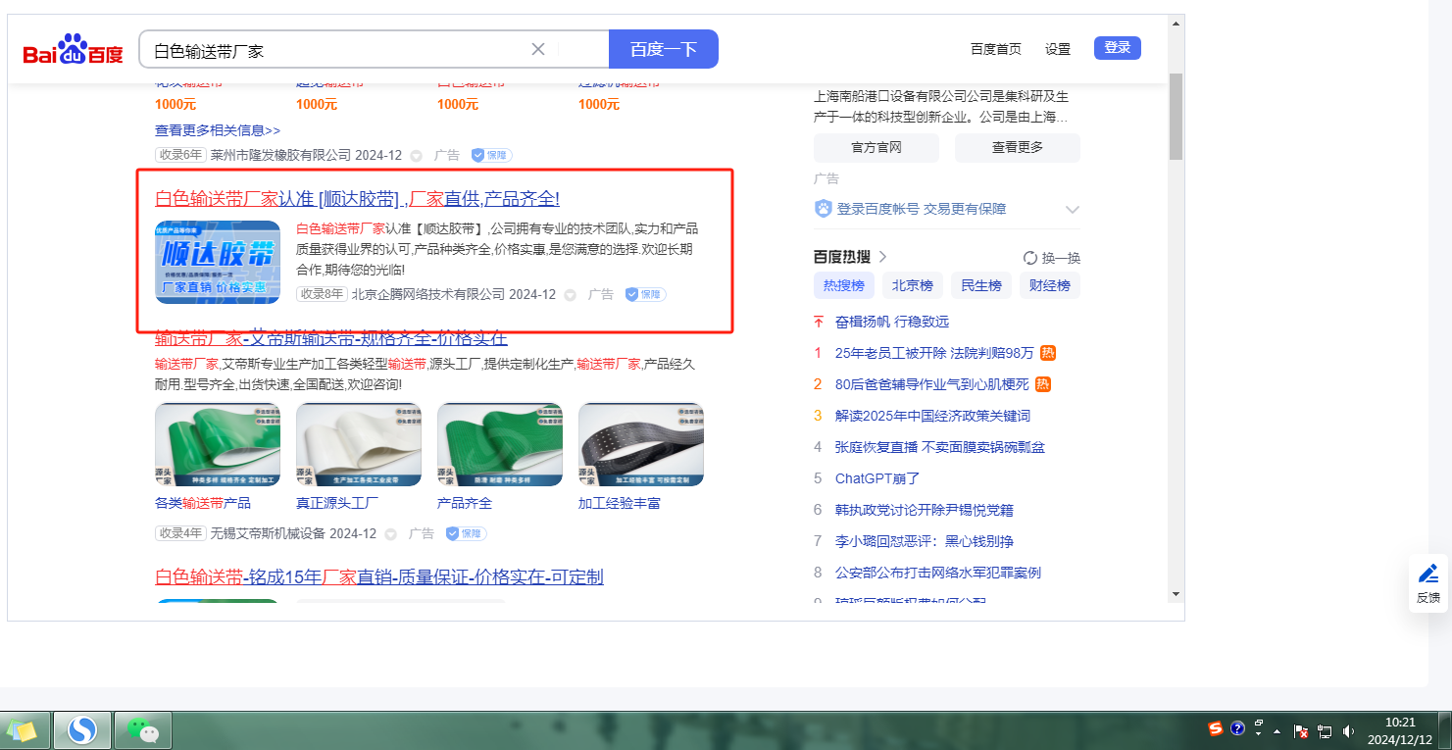This screenshot has width=1452, height=750.
Task: Click the 保障 shield badge for 莱州市隆发橡胶有限公司
Action: coord(491,155)
